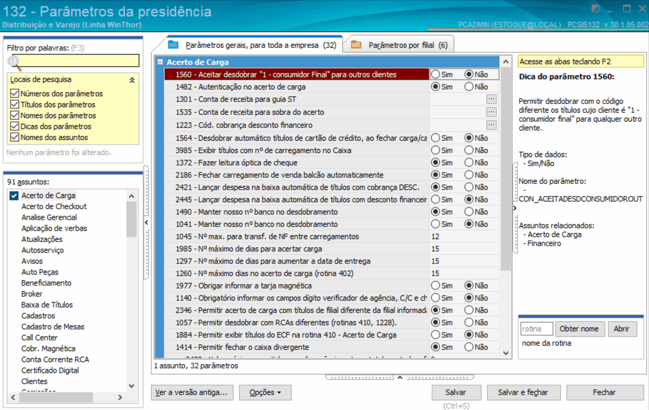Select Certificado Digital subject
649x410 pixels.
point(50,370)
